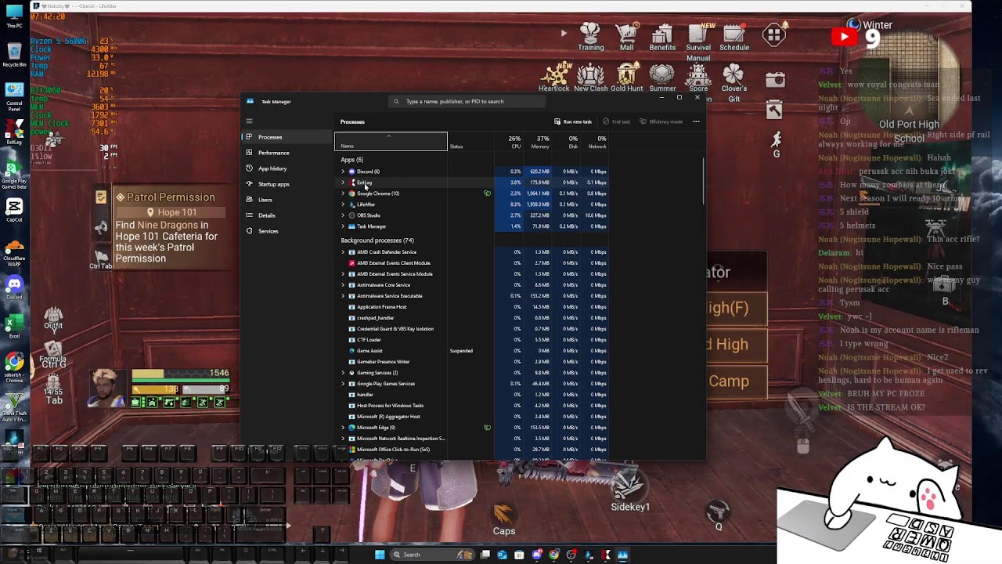Select the LifeAfter process icon
Image resolution: width=1002 pixels, height=564 pixels.
point(351,204)
